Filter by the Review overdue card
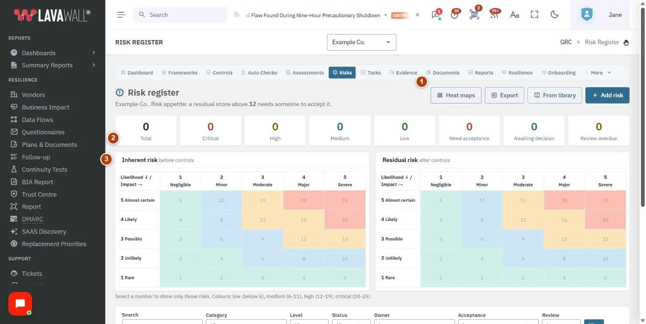Image resolution: width=646 pixels, height=324 pixels. click(598, 131)
